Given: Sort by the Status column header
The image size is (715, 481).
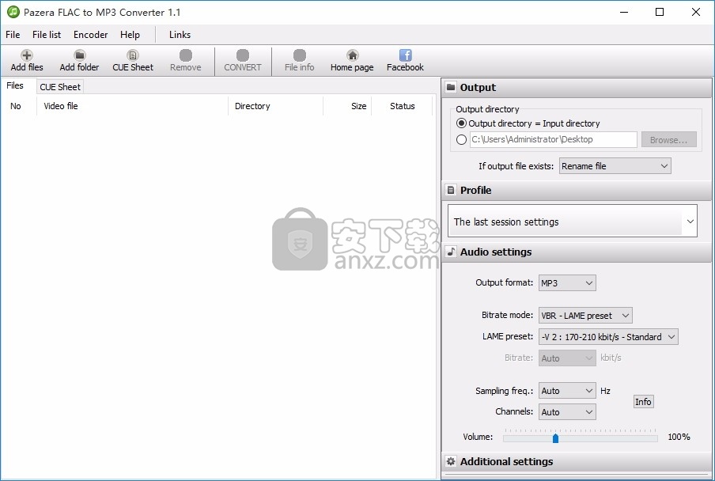Looking at the screenshot, I should coord(402,106).
